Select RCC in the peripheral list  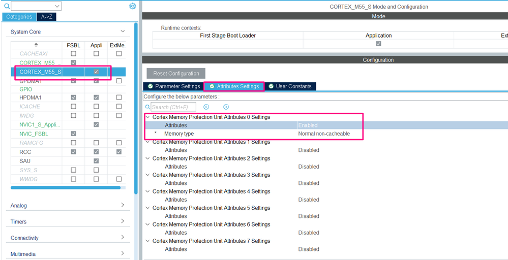pyautogui.click(x=25, y=152)
